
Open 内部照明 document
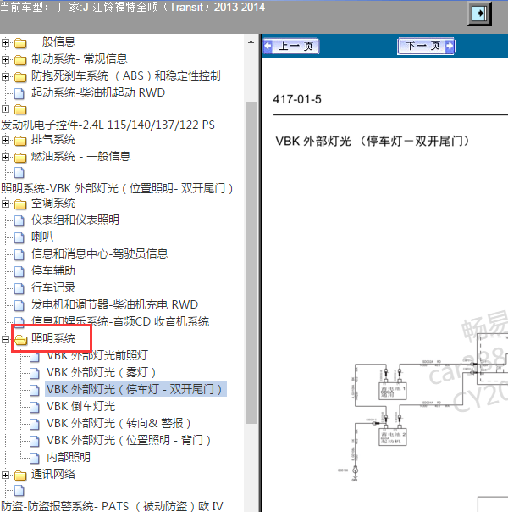(x=69, y=458)
